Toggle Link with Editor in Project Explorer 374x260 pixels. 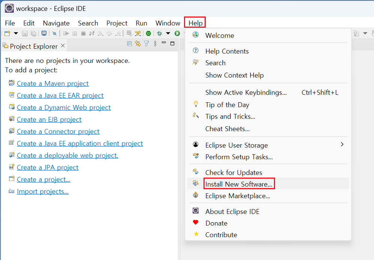click(x=138, y=44)
